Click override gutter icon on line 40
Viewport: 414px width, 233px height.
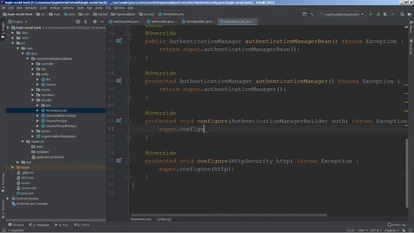[x=118, y=41]
